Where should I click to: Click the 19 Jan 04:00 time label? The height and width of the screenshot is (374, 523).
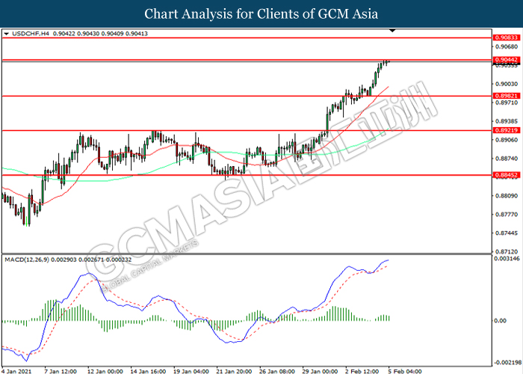(191, 371)
